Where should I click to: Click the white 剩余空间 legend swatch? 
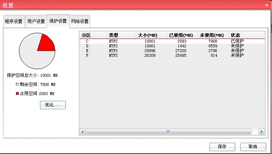pos(17,84)
